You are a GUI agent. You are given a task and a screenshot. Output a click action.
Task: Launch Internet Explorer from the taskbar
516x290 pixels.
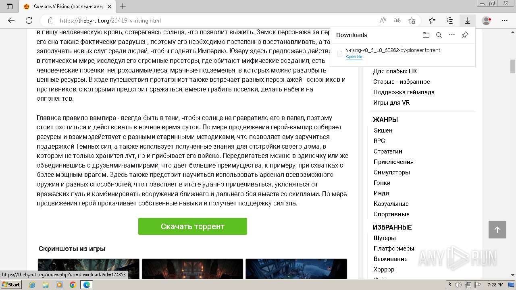pos(32,285)
